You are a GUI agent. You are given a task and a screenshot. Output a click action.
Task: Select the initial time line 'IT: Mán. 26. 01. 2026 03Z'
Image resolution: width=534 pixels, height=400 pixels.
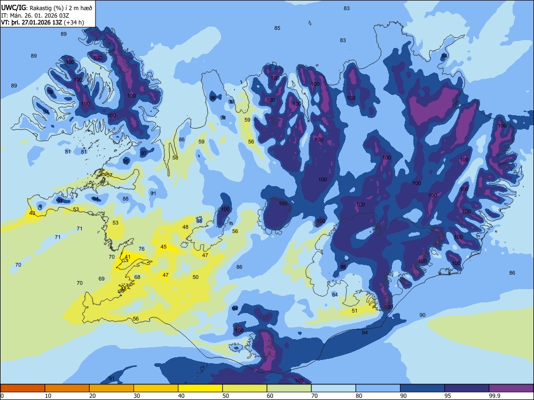pyautogui.click(x=35, y=15)
